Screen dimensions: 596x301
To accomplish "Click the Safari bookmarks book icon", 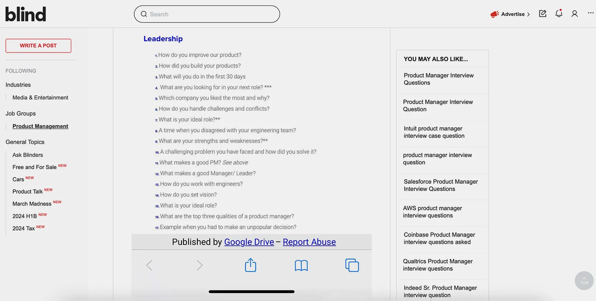I will point(301,265).
